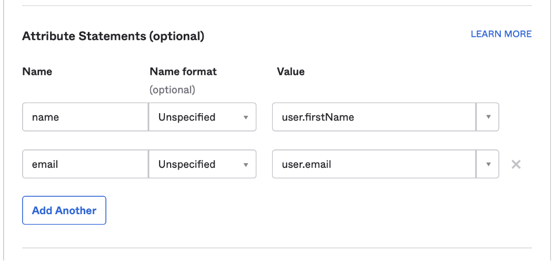Click the Value column header

click(x=291, y=72)
